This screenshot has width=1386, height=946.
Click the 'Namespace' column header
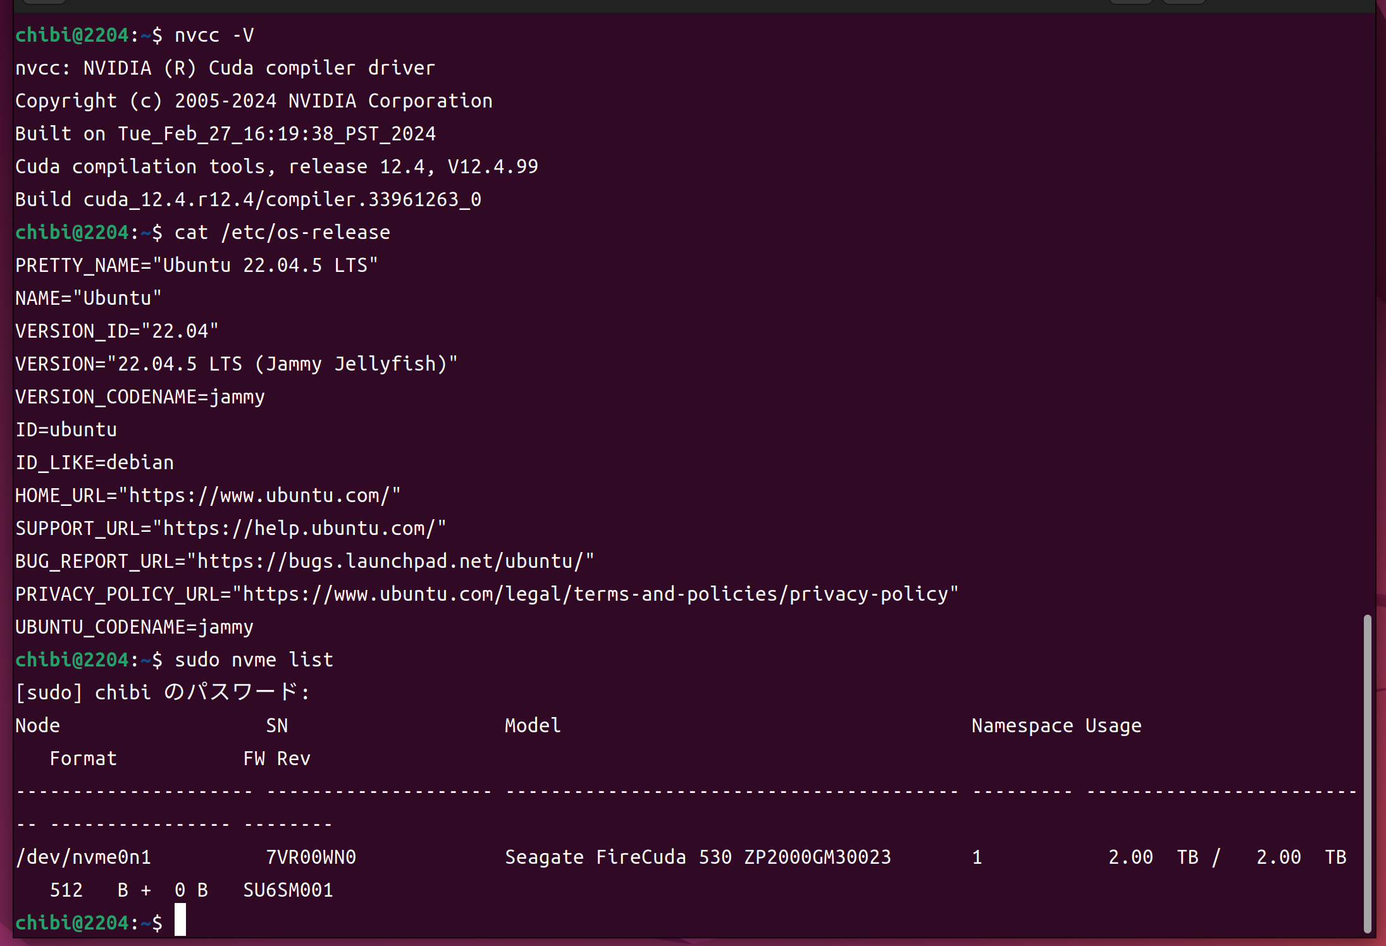pos(1022,726)
